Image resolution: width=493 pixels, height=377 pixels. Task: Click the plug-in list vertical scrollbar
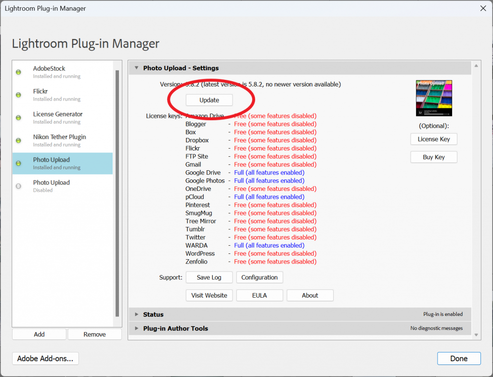coord(117,192)
